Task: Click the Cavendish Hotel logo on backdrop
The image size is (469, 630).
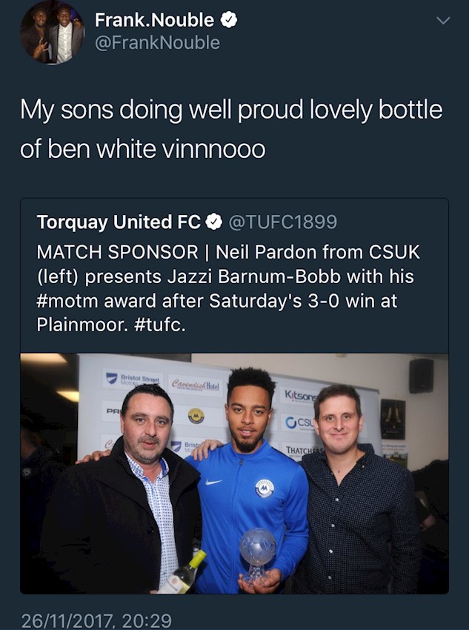Action: click(195, 385)
